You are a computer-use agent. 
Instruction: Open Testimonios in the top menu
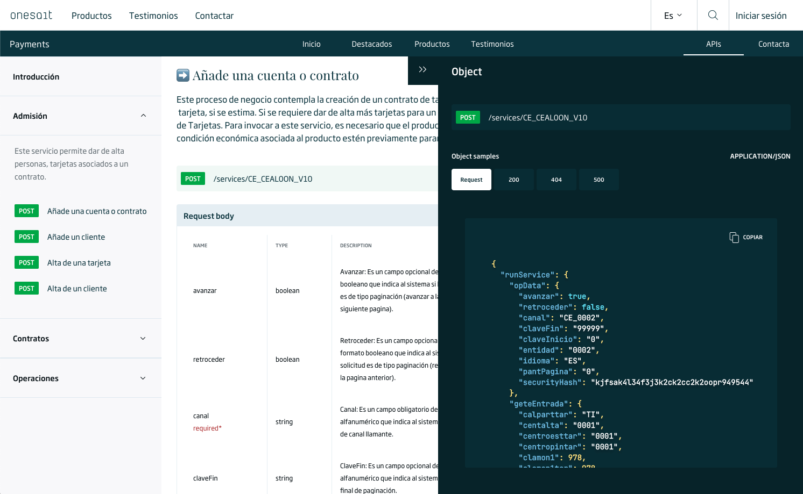click(153, 16)
